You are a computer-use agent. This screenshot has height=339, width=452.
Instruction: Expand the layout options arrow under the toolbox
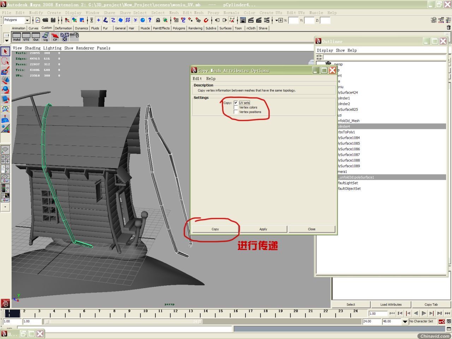5,207
